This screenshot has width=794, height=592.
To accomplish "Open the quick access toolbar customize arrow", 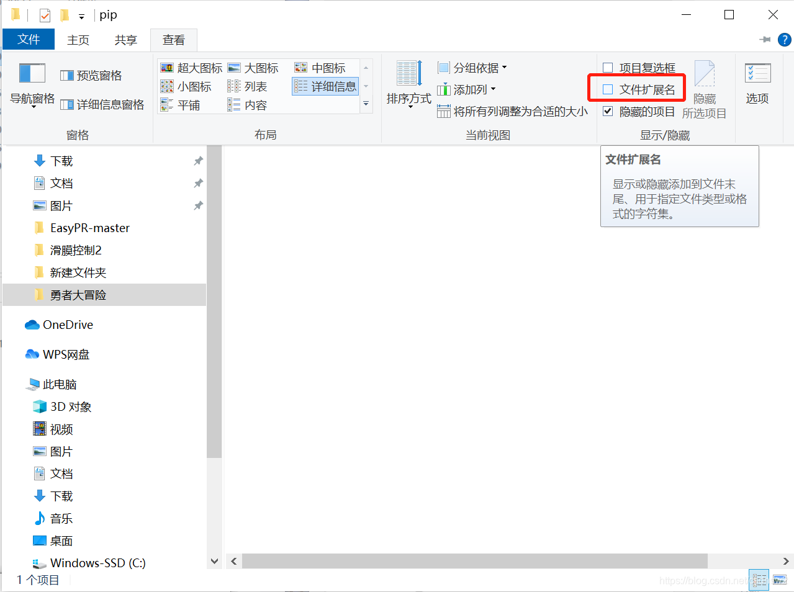I will pos(81,17).
